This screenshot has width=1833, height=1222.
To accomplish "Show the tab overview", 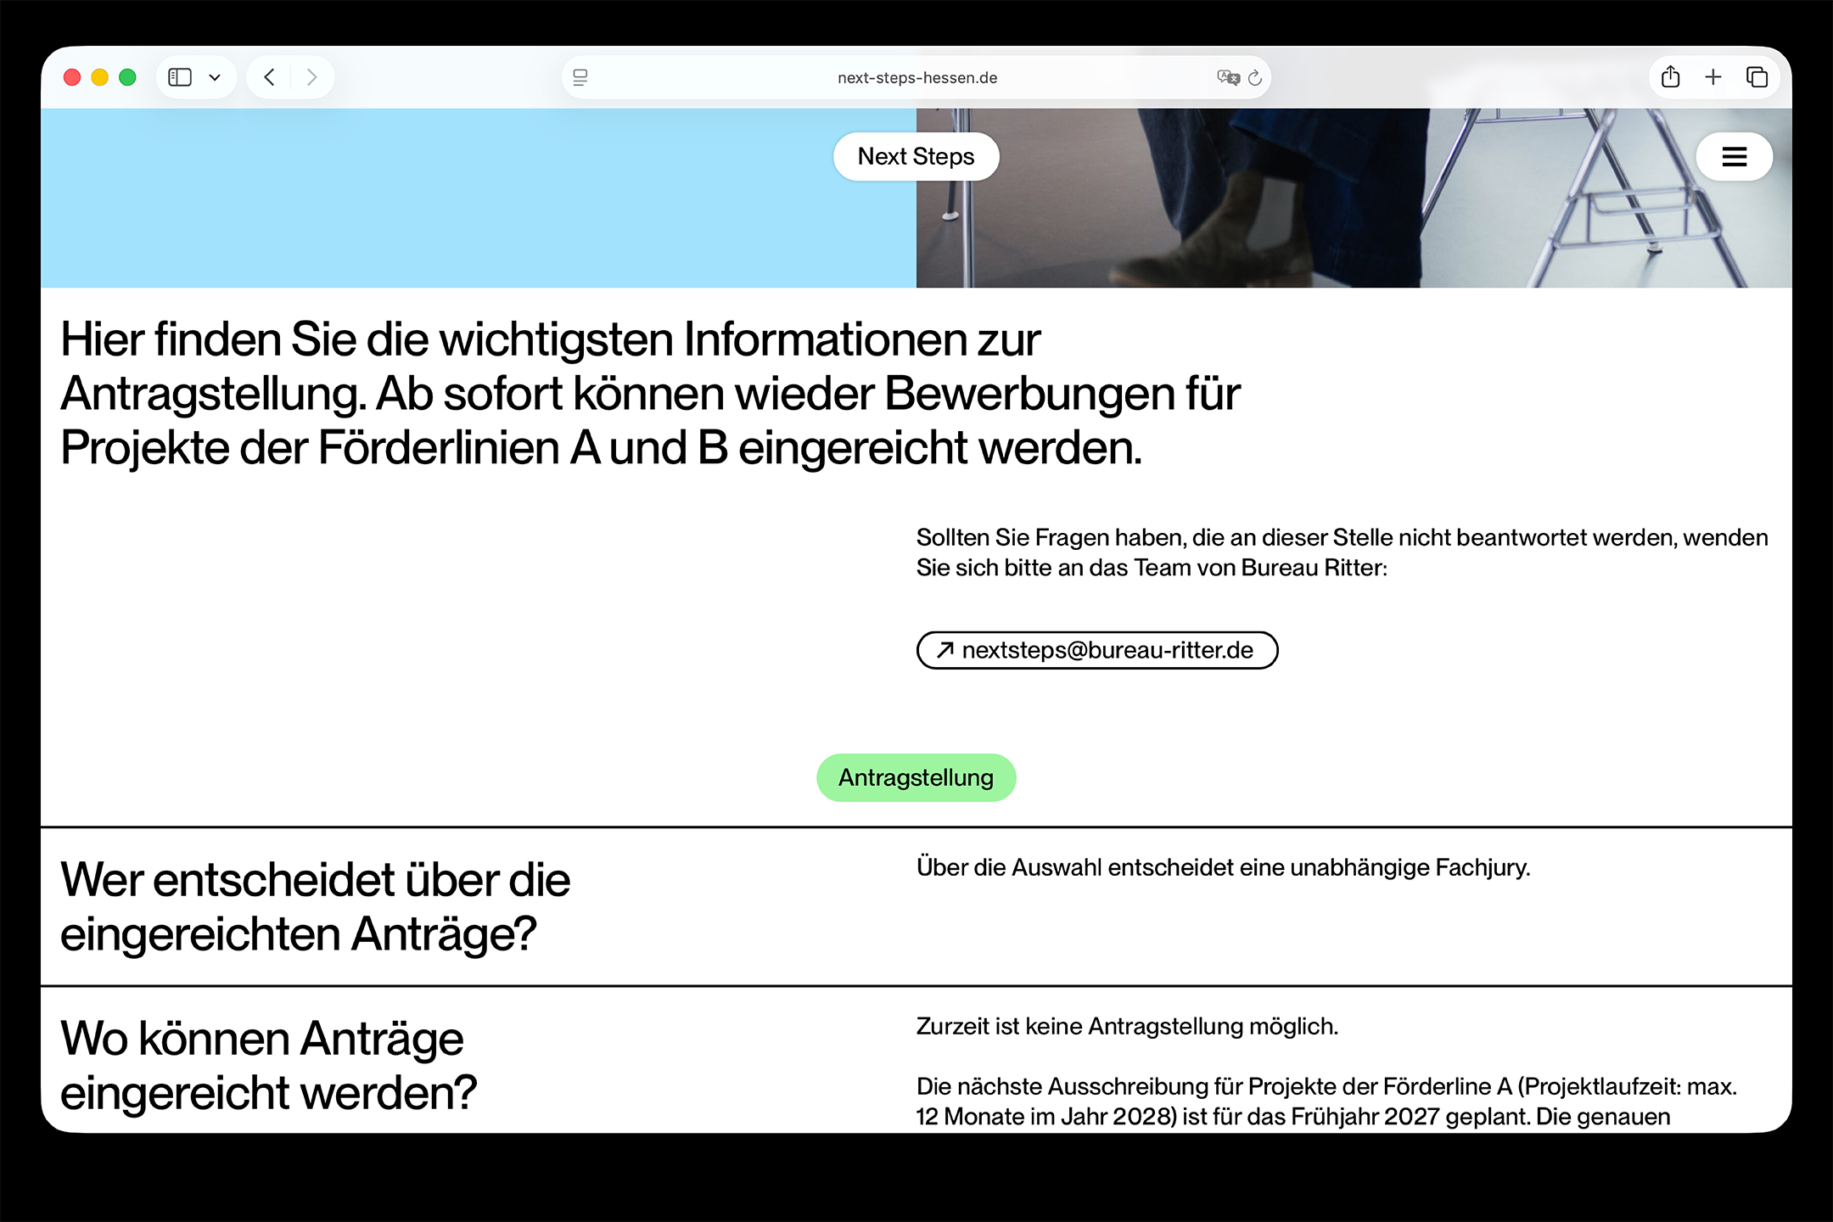I will [1757, 77].
